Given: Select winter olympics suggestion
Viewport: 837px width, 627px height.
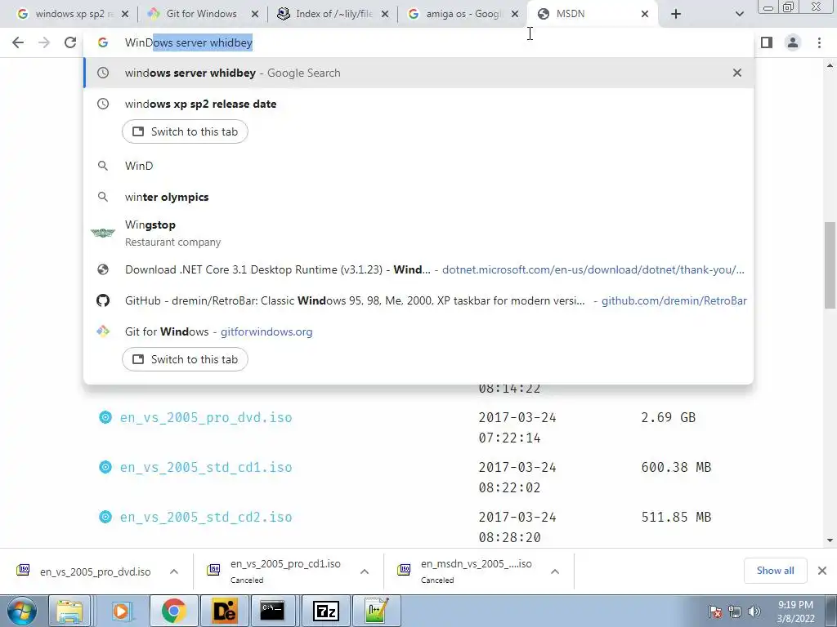Looking at the screenshot, I should 418,197.
